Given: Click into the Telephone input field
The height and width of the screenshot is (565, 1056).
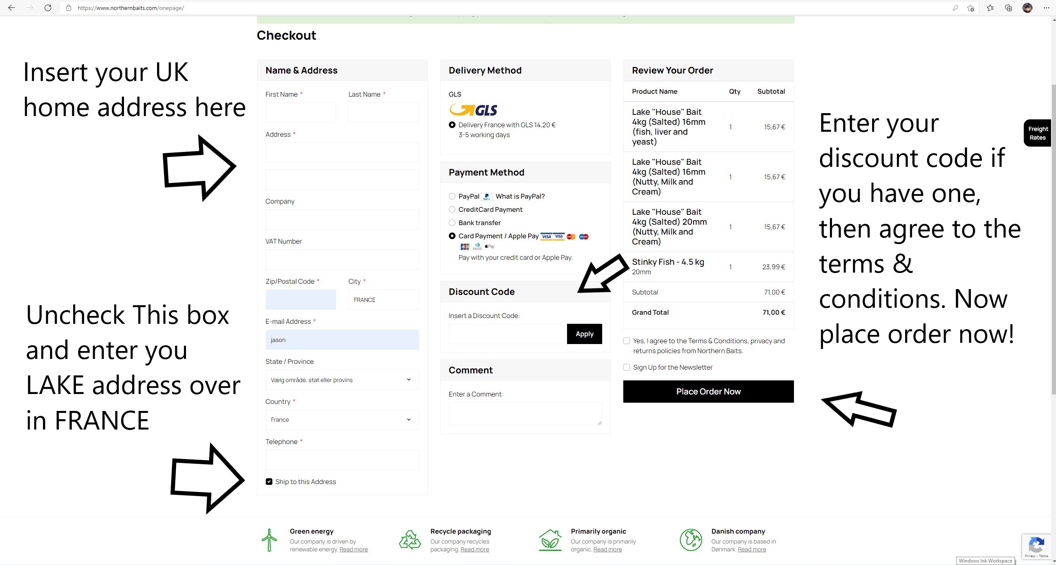Looking at the screenshot, I should pos(342,460).
